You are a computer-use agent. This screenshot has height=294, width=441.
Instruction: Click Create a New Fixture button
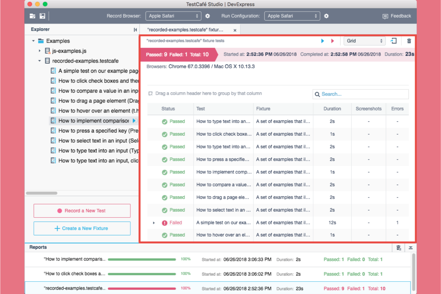click(82, 228)
